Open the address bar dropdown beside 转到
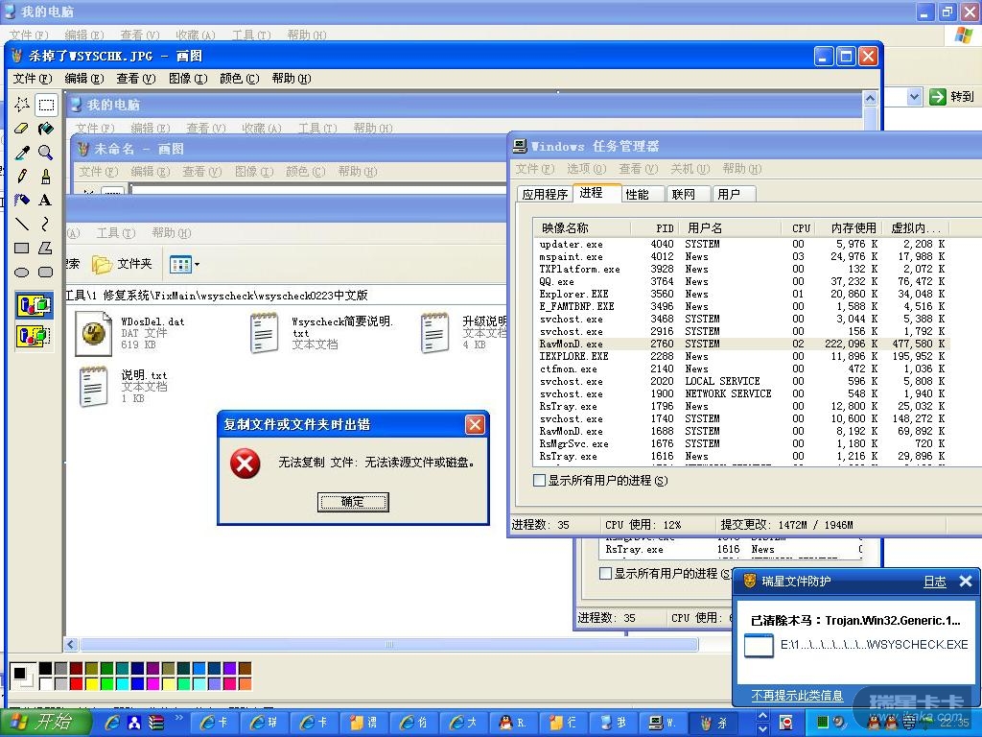Image resolution: width=982 pixels, height=737 pixels. 914,96
